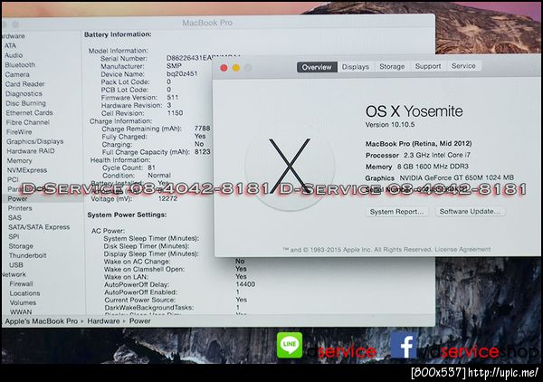Select Printers in the sidebar

[x=20, y=208]
